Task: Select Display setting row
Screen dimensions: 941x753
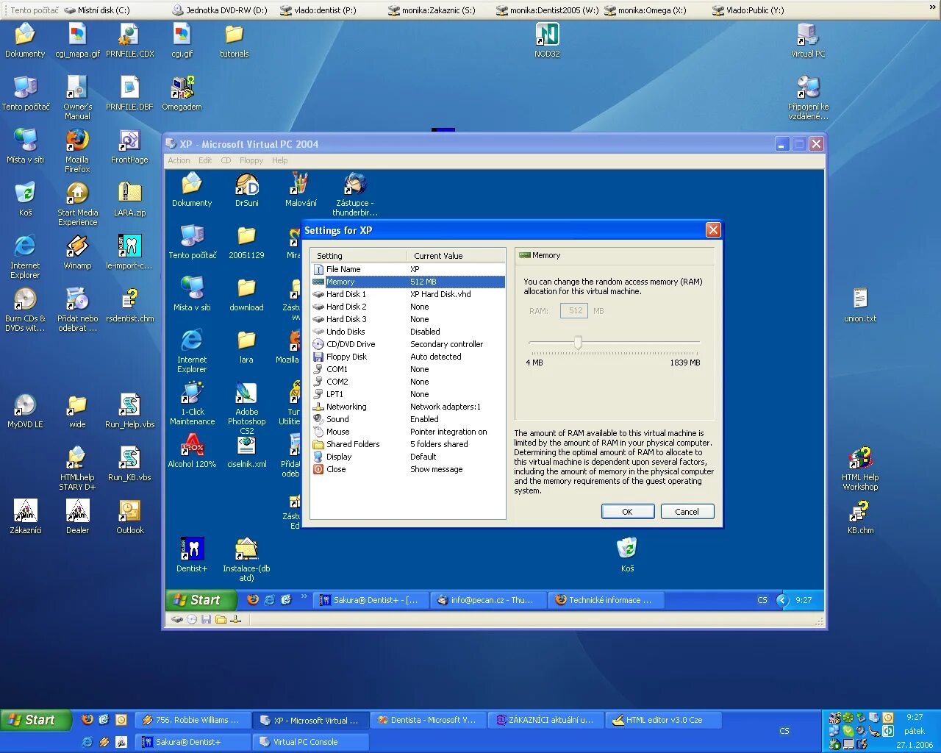Action: [x=408, y=457]
